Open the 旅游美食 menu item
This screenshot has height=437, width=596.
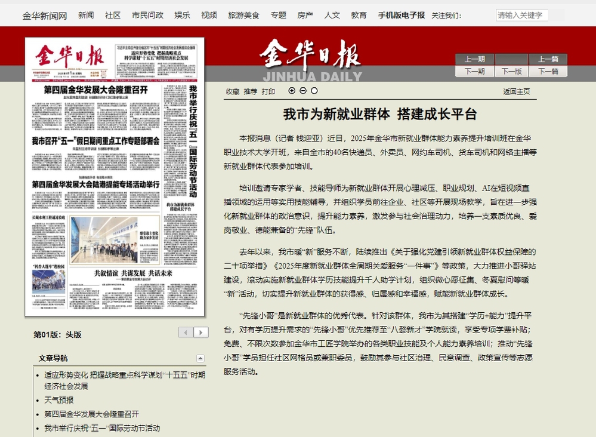point(243,15)
